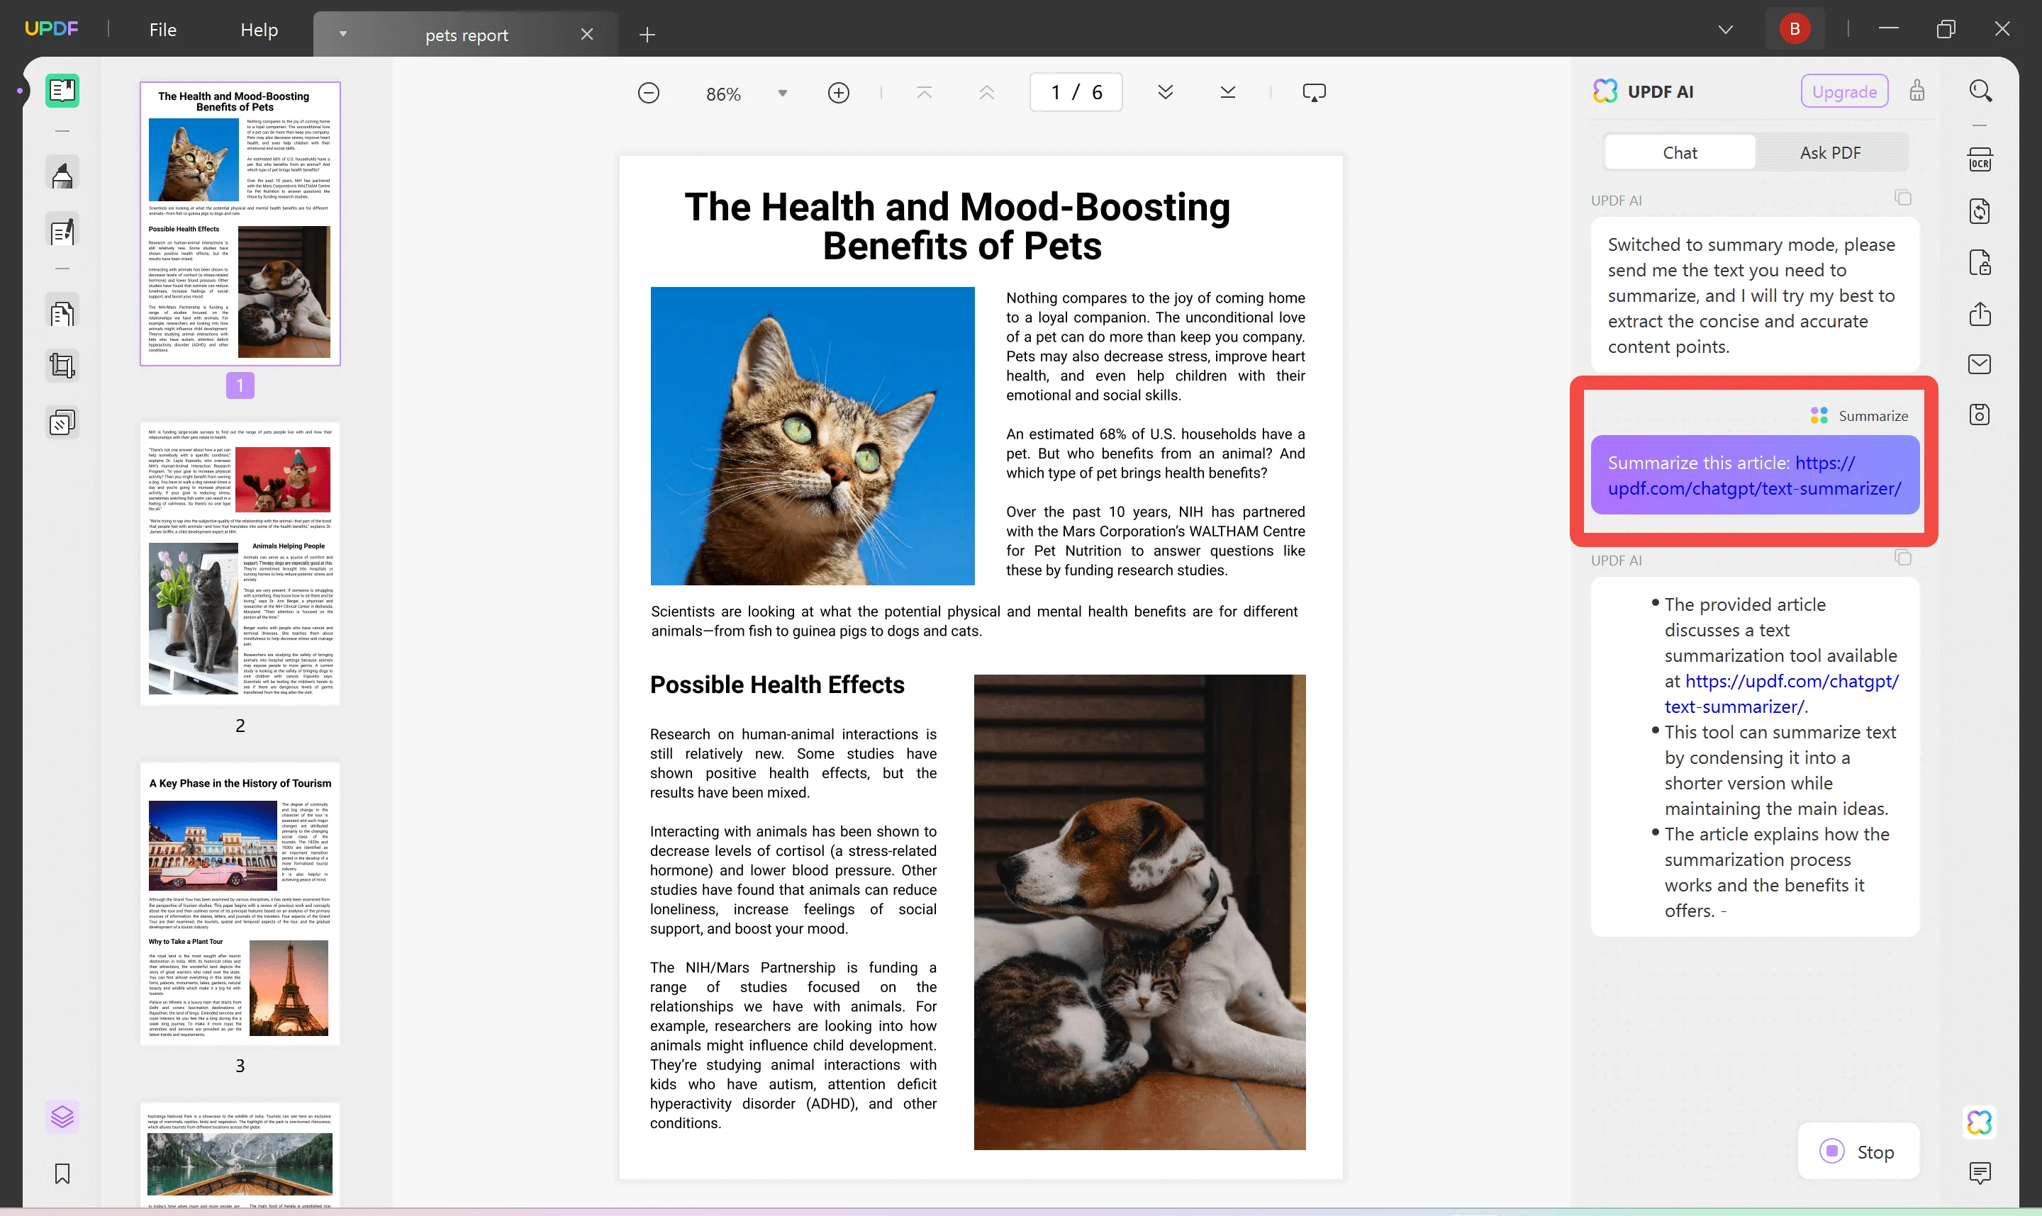Screen dimensions: 2042x1216
Task: Expand the zoom level dropdown
Action: [x=783, y=91]
